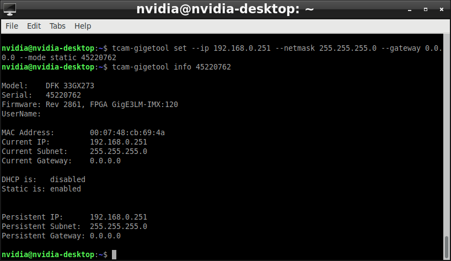Viewport: 451px width, 261px height.
Task: Minimize the terminal window
Action: (410, 10)
